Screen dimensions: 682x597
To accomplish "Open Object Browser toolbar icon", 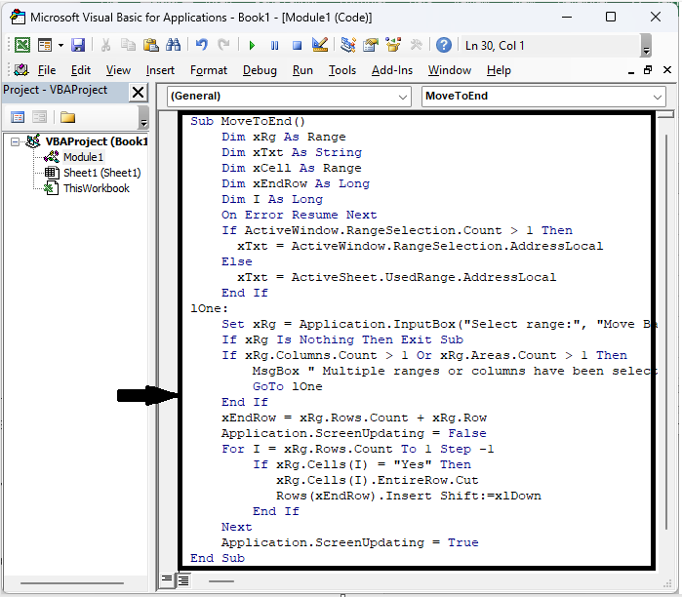I will pyautogui.click(x=393, y=45).
